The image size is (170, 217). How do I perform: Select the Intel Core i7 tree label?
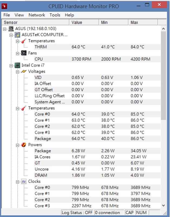tap(33, 65)
